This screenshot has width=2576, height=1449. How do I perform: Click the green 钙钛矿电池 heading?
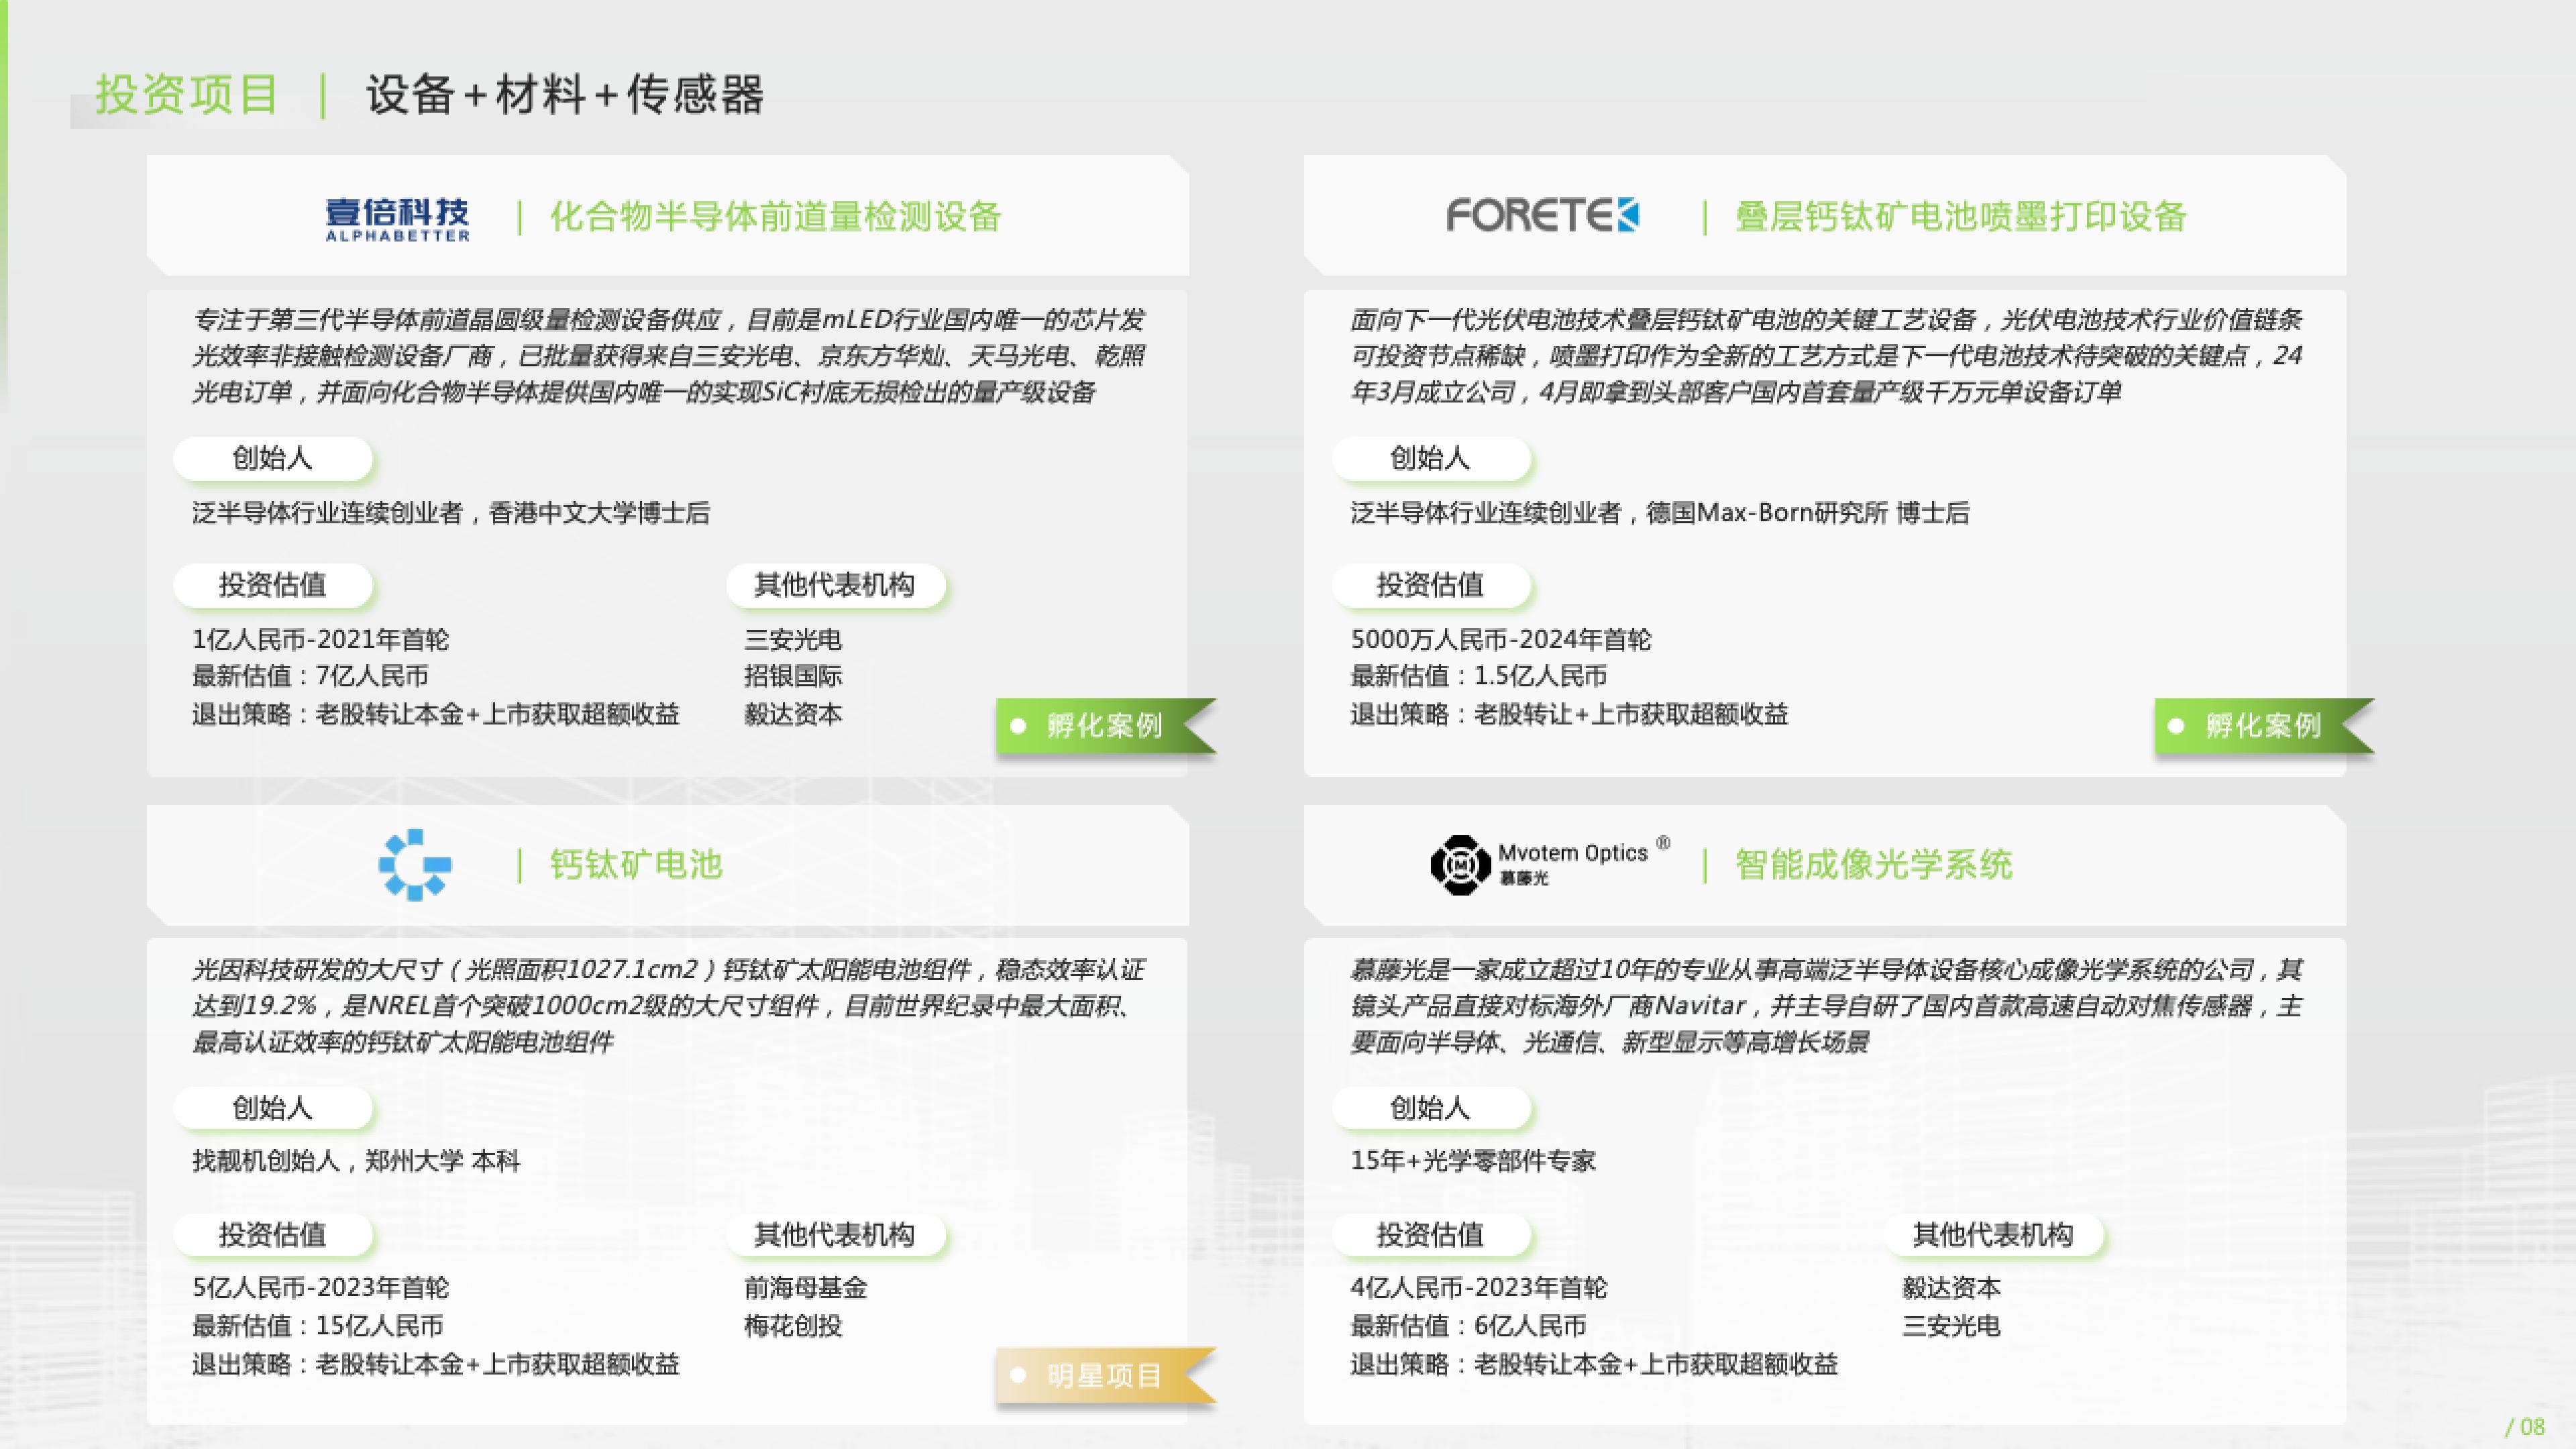pyautogui.click(x=636, y=865)
